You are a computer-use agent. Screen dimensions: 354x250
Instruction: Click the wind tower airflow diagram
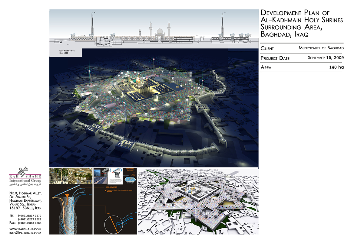71,209
